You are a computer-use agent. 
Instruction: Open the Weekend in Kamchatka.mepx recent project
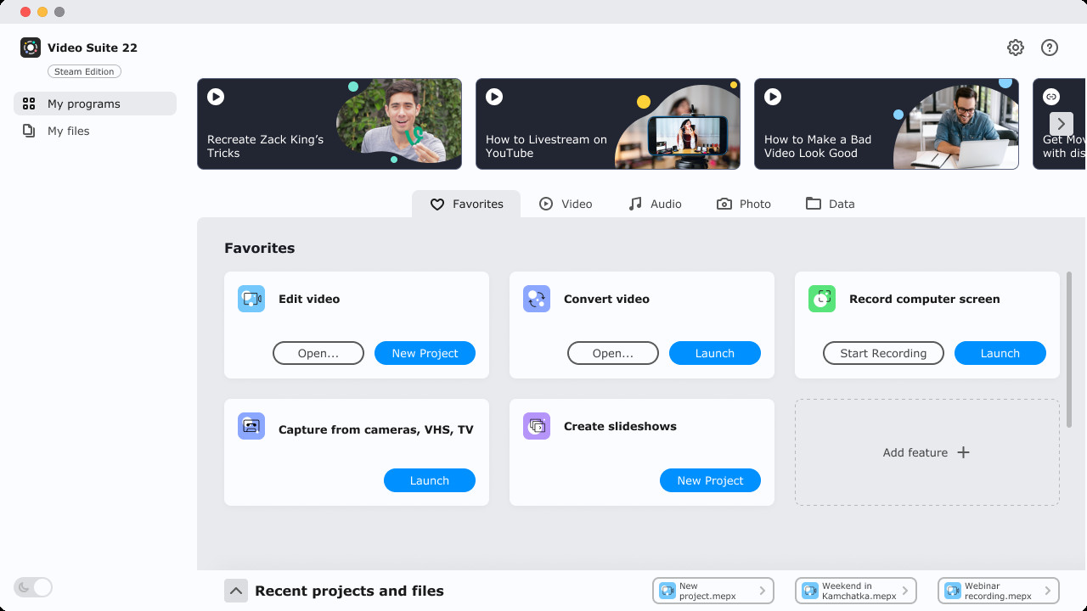[x=854, y=591]
